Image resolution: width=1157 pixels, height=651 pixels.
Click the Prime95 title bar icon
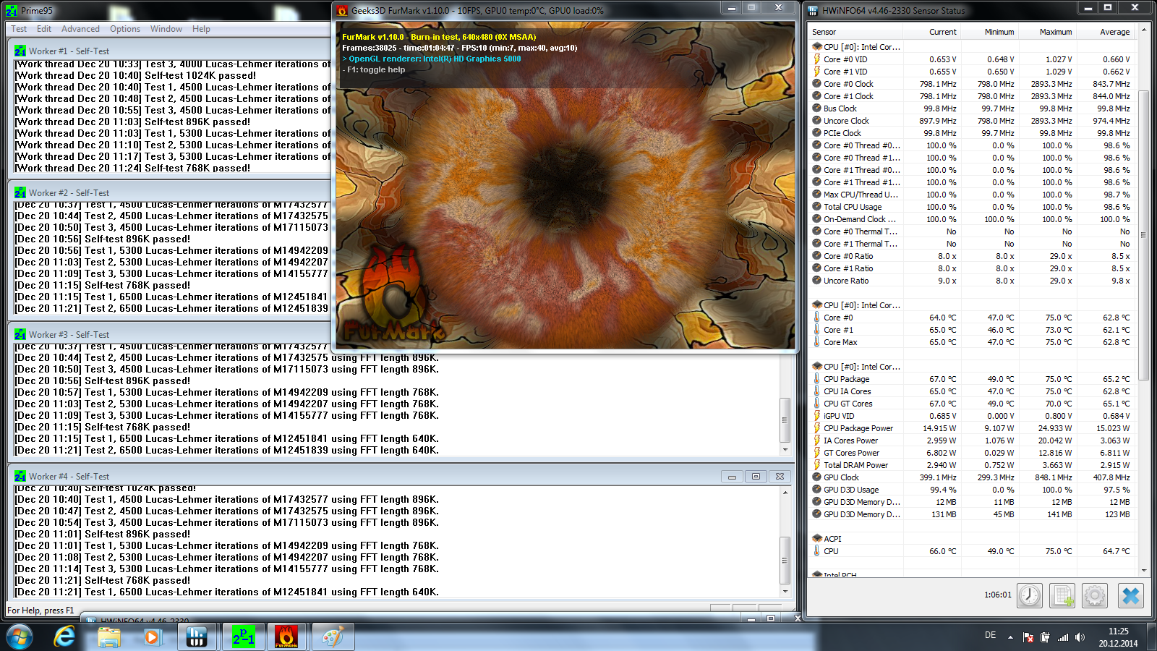pos(12,11)
